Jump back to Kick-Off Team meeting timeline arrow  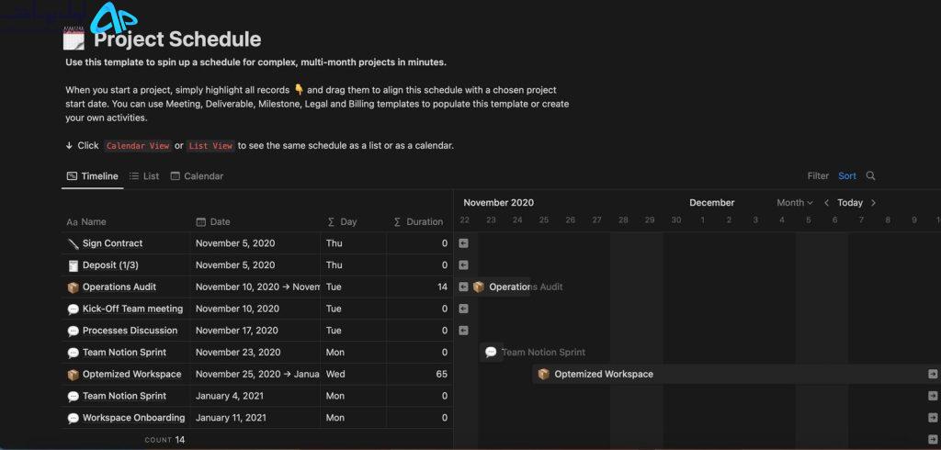463,309
